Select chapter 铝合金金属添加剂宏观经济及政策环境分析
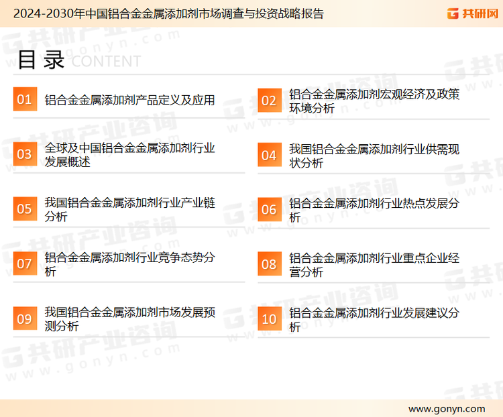The image size is (503, 417). coord(374,101)
